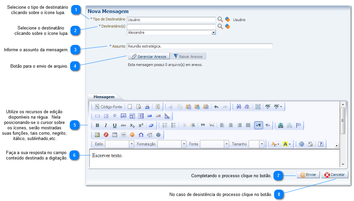Viewport: 354px width, 201px height.
Task: Click the Undo arrow in editor toolbar
Action: (x=216, y=107)
